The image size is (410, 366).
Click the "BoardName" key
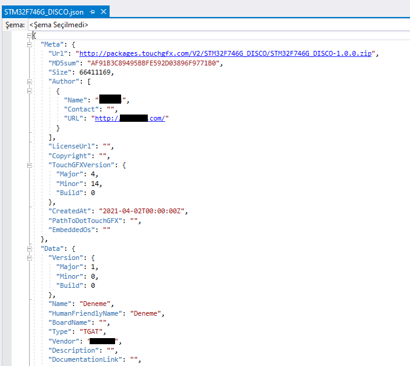click(x=70, y=322)
